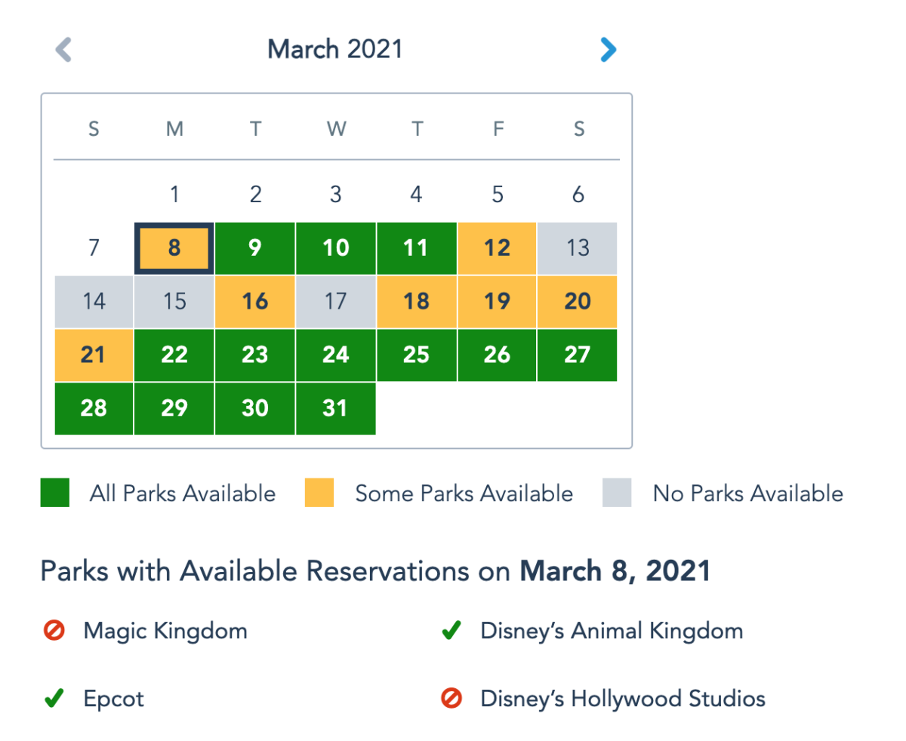Select the currently highlighted March 8
The height and width of the screenshot is (741, 906).
point(174,248)
